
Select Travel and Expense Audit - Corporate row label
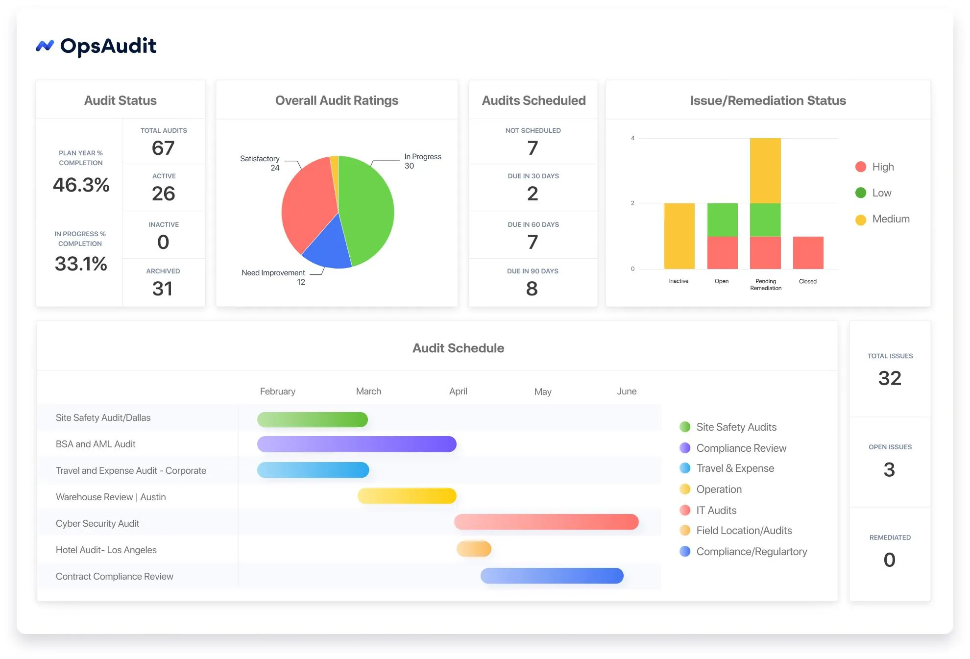pyautogui.click(x=131, y=470)
